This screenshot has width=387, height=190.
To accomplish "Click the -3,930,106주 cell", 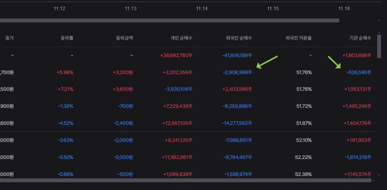I will pyautogui.click(x=179, y=89).
